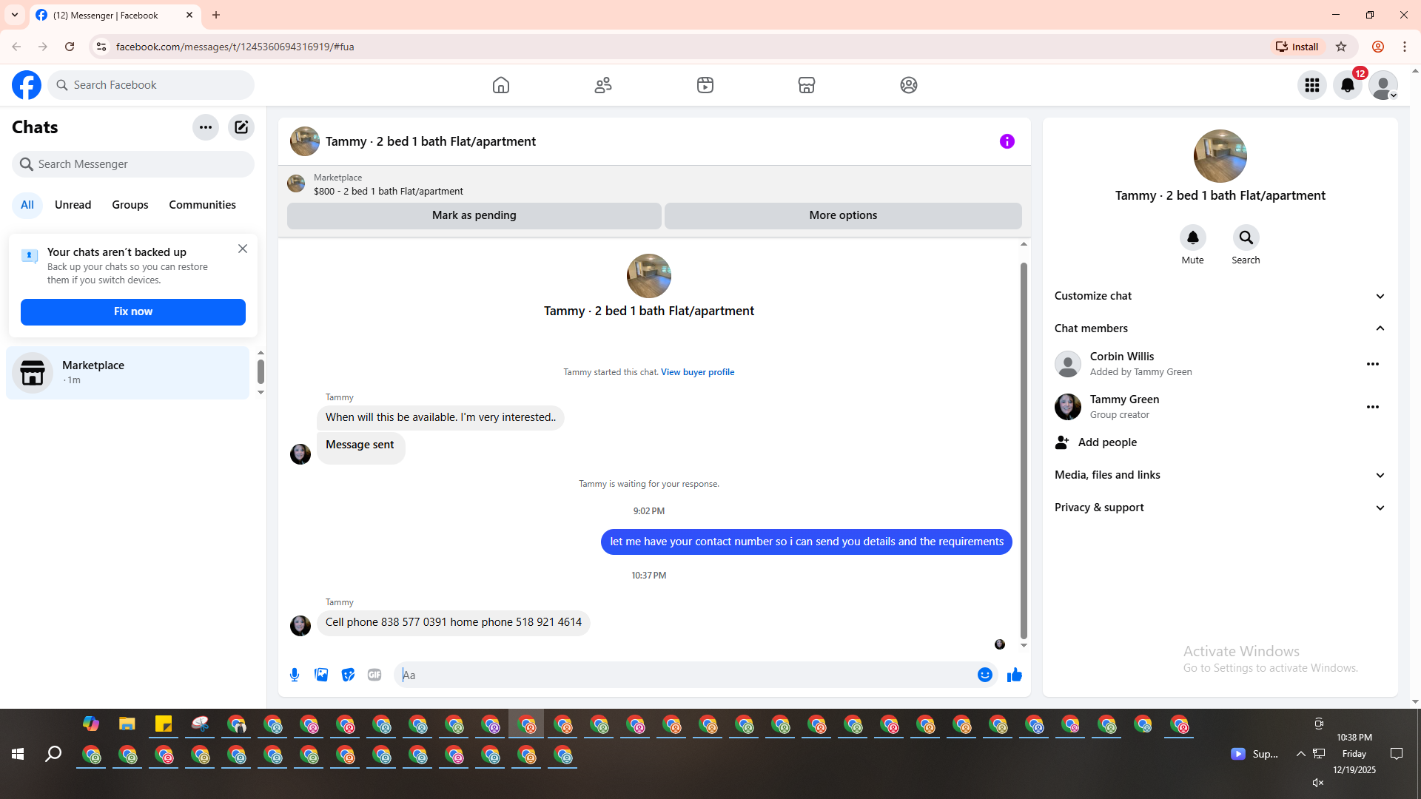Screen dimensions: 1421x799
Task: Attach a file using the photo icon
Action: 321,675
